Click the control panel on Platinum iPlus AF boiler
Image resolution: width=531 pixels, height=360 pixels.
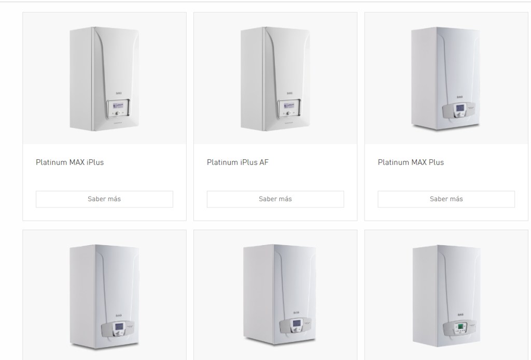289,109
